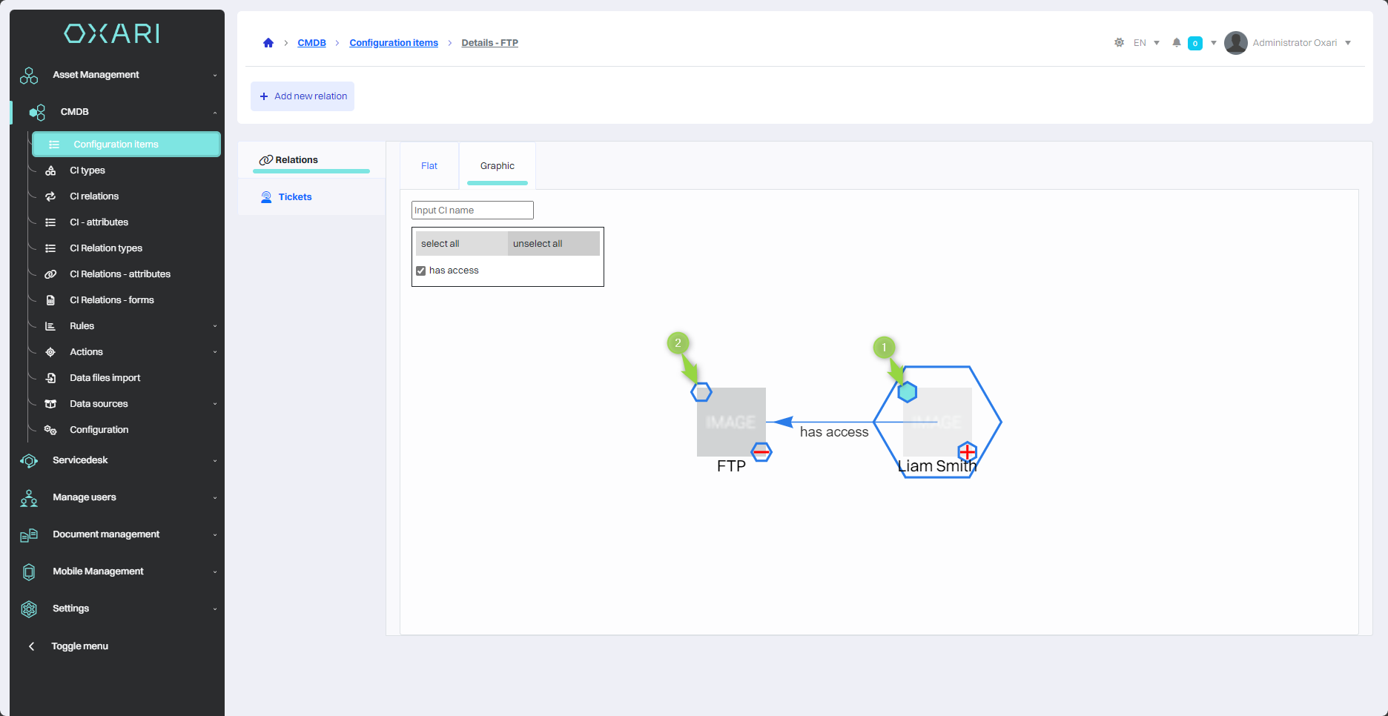Click the empty hexagon on FTP node
This screenshot has width=1388, height=716.
point(701,392)
